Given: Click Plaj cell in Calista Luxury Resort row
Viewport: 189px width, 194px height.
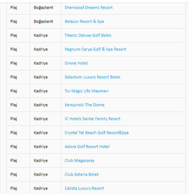Looking at the screenshot, I should 14,189.
